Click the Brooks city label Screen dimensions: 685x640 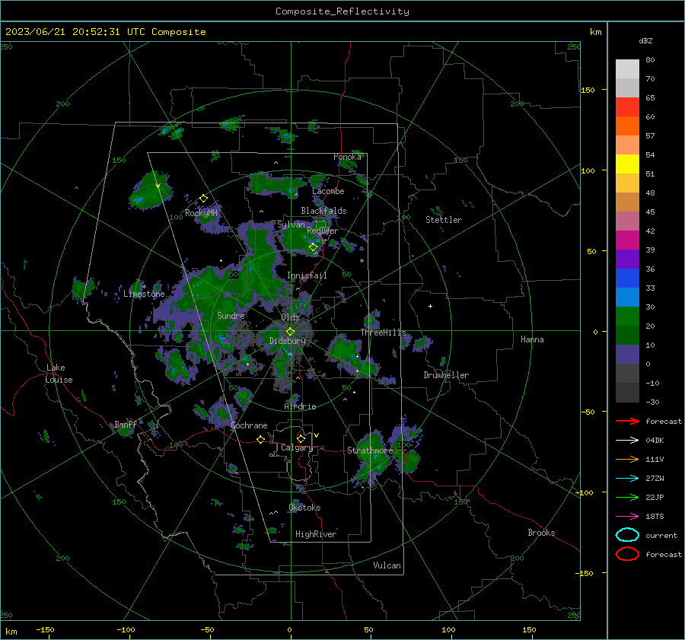[541, 533]
